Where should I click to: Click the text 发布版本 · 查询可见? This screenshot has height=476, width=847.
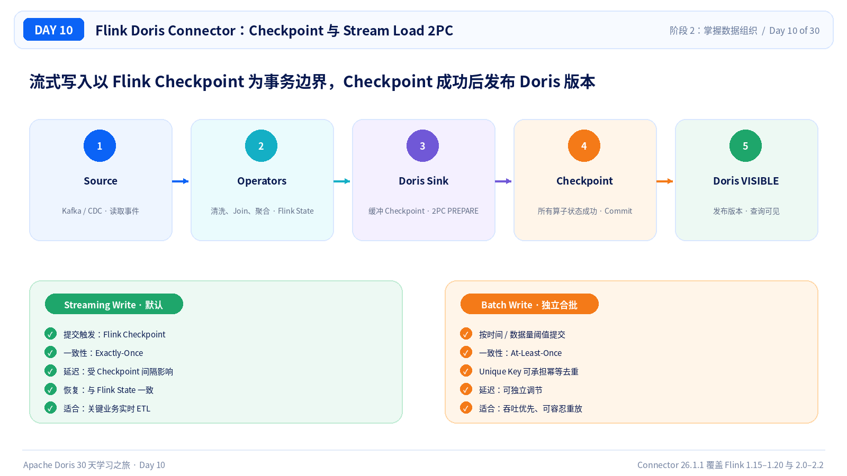746,211
